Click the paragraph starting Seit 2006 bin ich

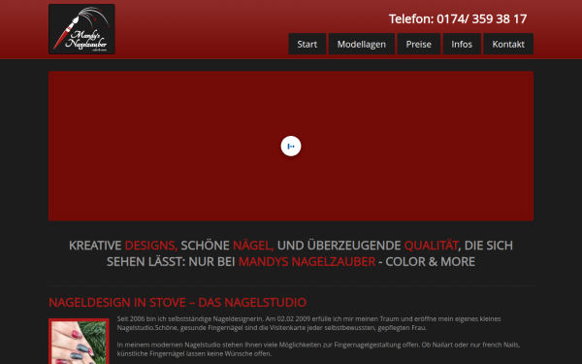(308, 323)
